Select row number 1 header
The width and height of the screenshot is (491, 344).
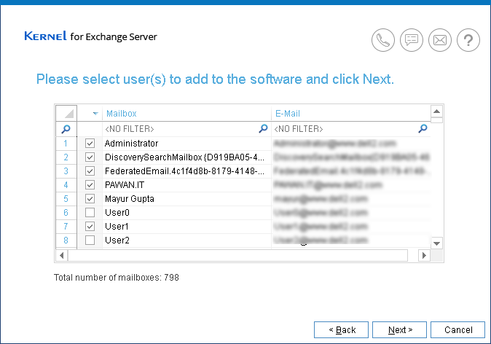point(66,144)
